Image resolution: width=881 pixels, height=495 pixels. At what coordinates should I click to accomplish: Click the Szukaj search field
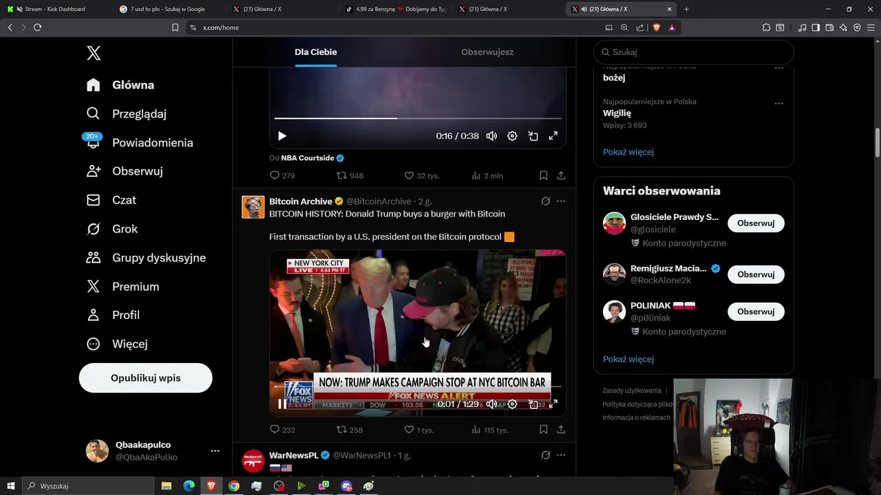point(694,52)
